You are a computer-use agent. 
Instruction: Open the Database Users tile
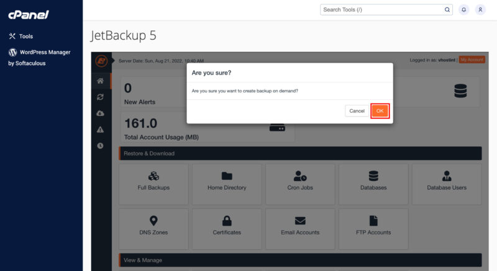(447, 184)
